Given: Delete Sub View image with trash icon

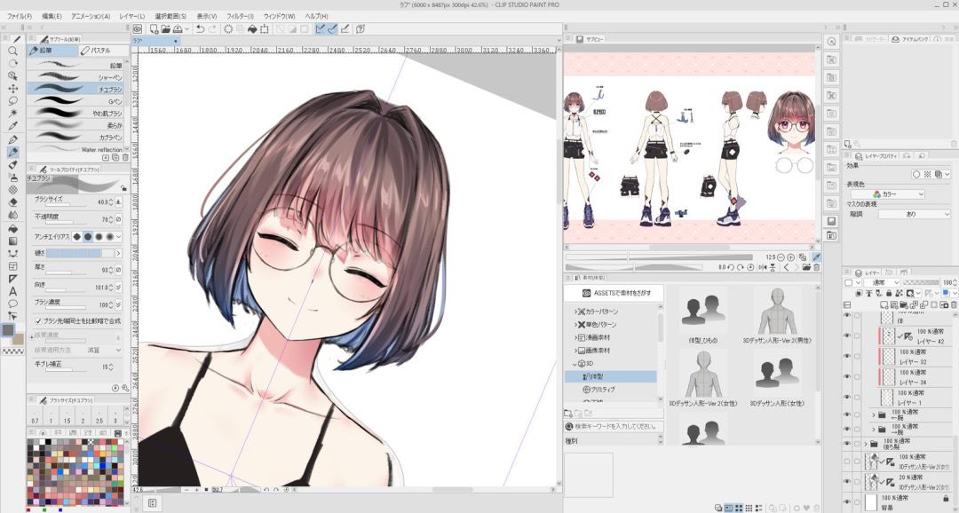Looking at the screenshot, I should click(816, 268).
